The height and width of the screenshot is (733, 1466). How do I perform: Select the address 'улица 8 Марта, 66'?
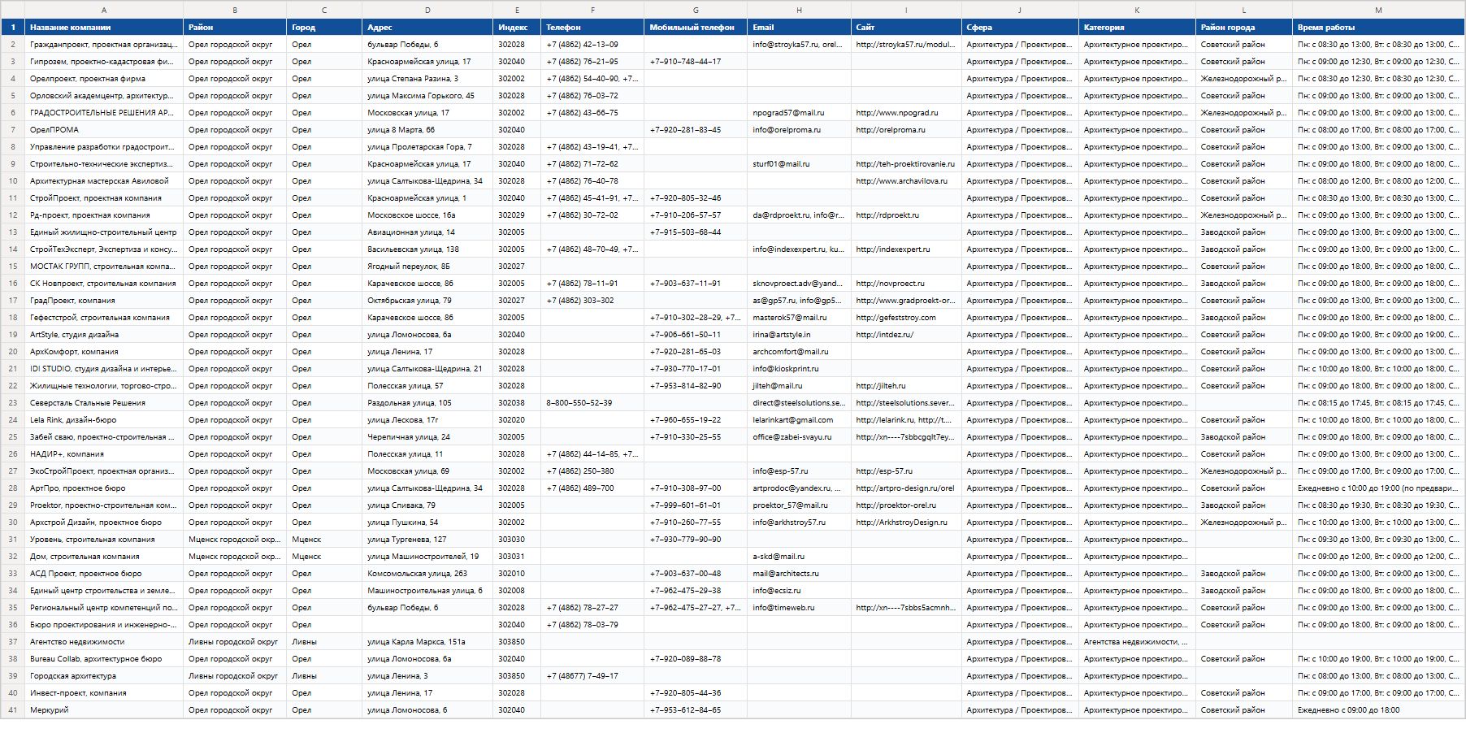pos(427,130)
